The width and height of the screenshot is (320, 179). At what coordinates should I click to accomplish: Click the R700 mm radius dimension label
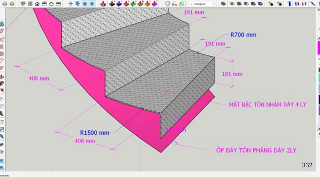(x=243, y=35)
